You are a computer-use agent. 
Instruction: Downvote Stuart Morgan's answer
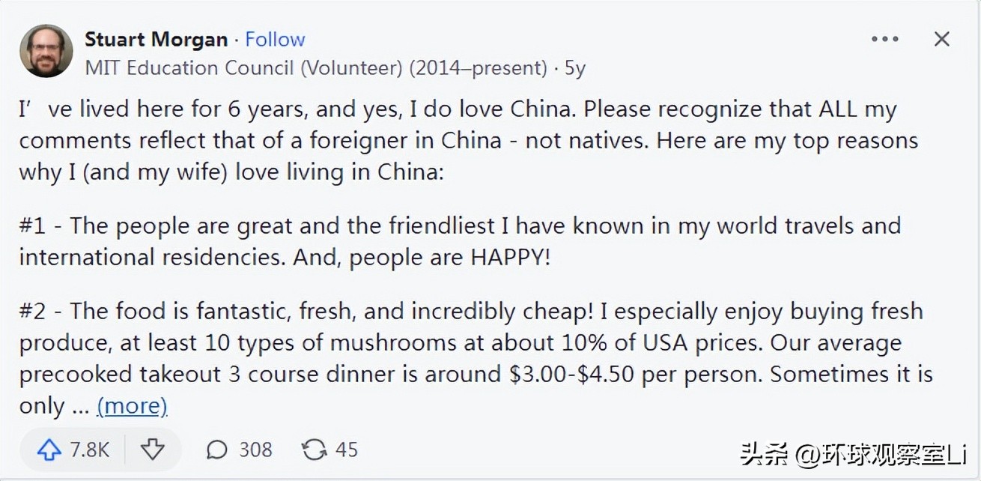pos(154,450)
